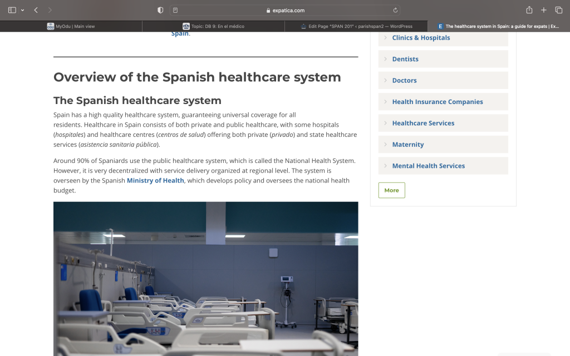Open the Health Insurance Companies link

[x=438, y=102]
